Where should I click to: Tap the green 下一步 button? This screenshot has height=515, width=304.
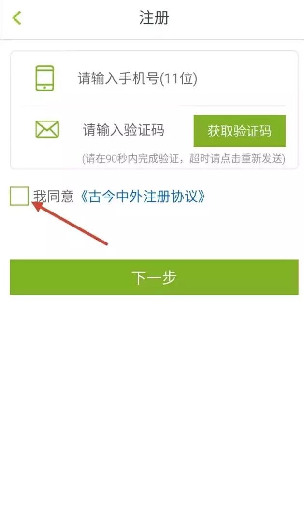click(154, 277)
